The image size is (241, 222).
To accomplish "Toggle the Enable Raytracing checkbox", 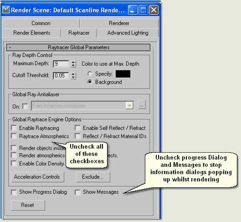I will [14, 128].
